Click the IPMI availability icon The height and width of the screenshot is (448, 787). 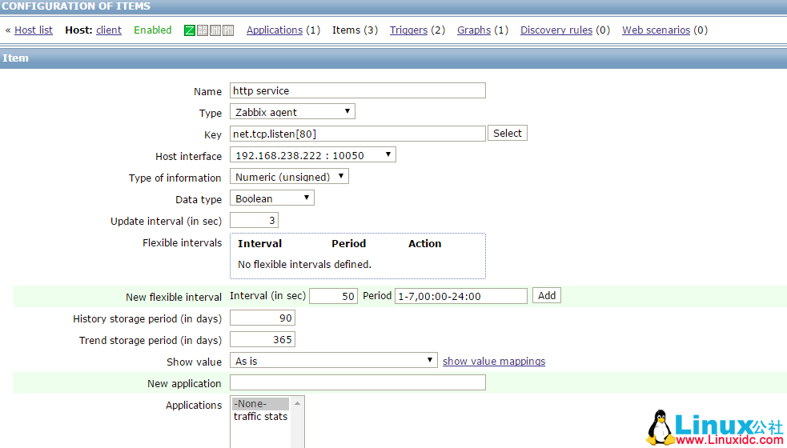(x=228, y=30)
